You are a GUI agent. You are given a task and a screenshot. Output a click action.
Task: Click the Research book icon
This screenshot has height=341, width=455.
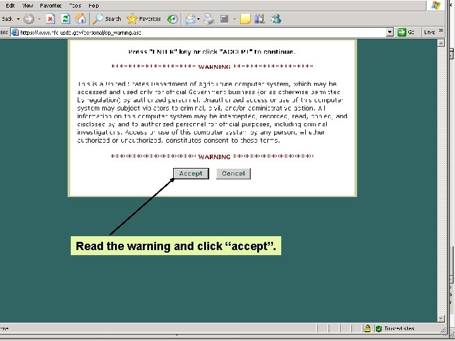pyautogui.click(x=260, y=19)
